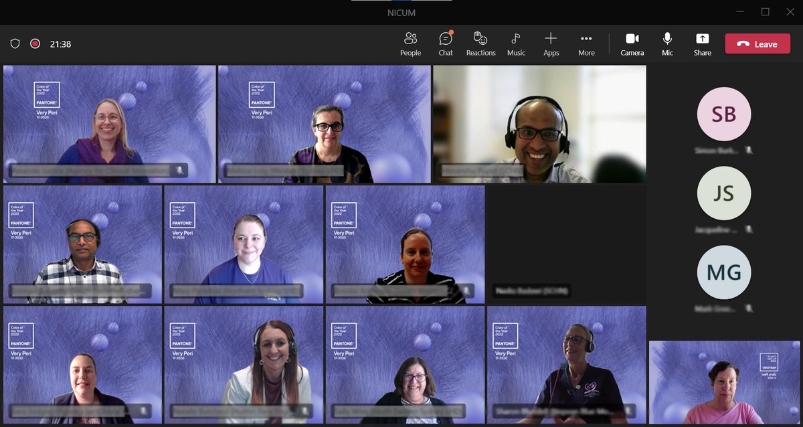Open the More options menu
The image size is (803, 427).
click(586, 44)
